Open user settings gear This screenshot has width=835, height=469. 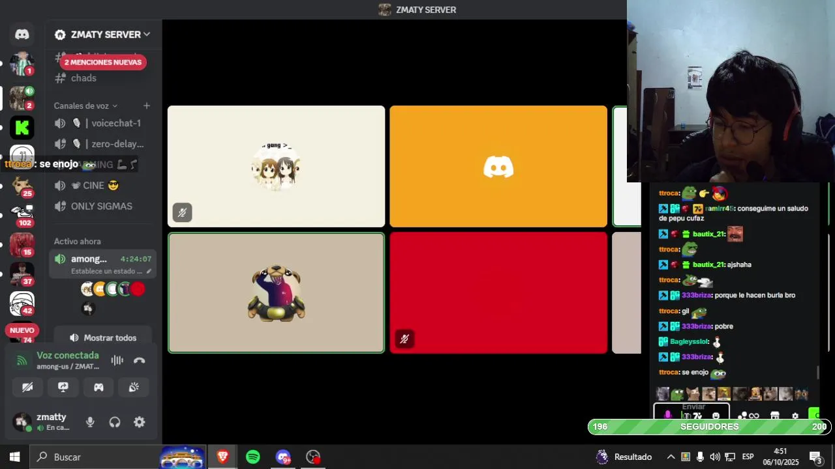point(140,422)
